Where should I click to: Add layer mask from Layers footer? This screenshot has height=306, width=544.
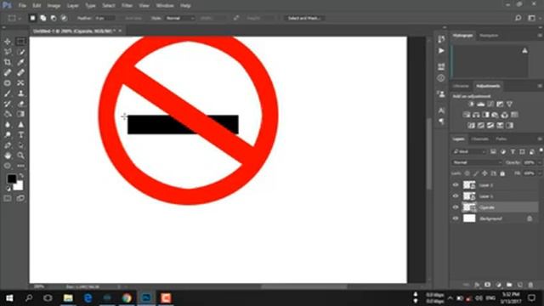(487, 285)
